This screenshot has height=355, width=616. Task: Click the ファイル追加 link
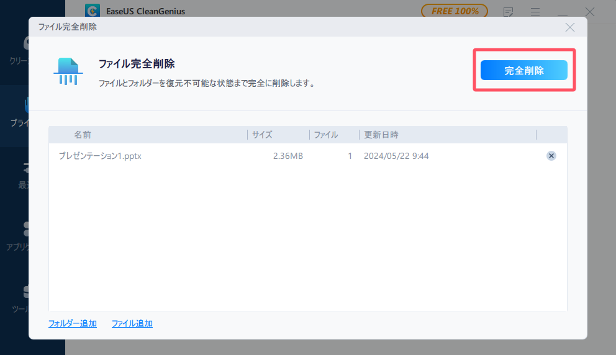(132, 323)
